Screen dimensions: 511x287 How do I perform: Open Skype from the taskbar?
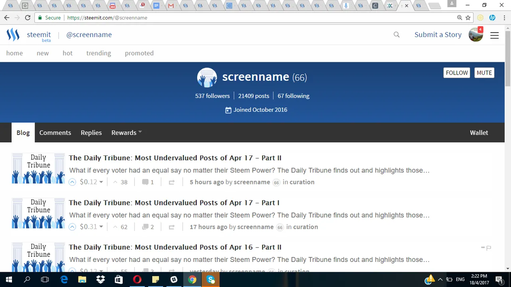tap(211, 279)
